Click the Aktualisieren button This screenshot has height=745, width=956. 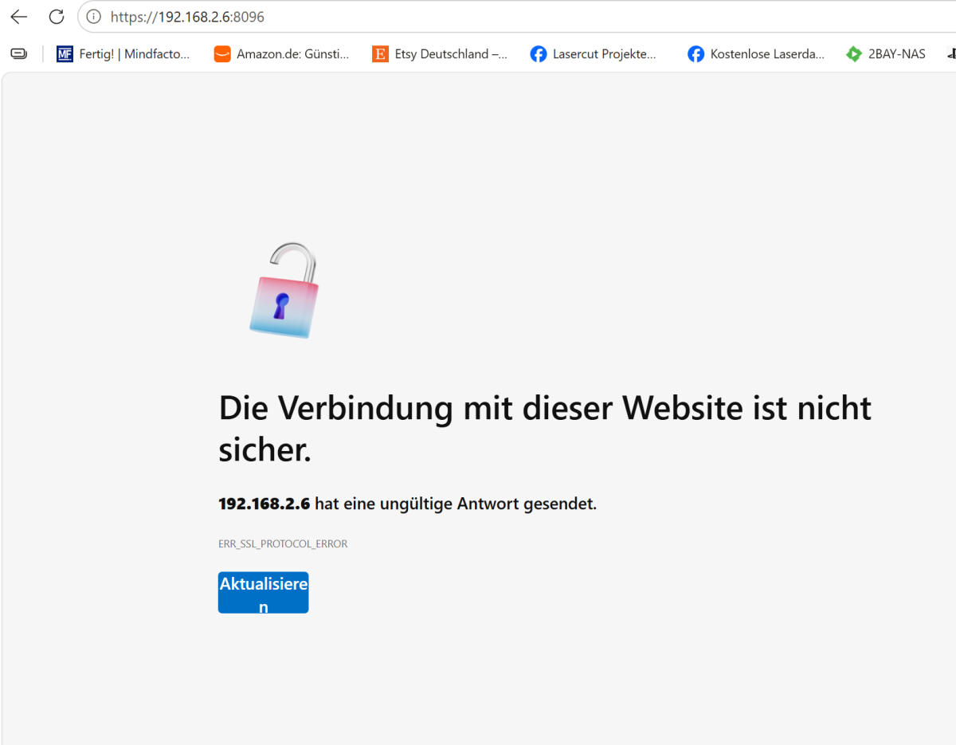[263, 593]
